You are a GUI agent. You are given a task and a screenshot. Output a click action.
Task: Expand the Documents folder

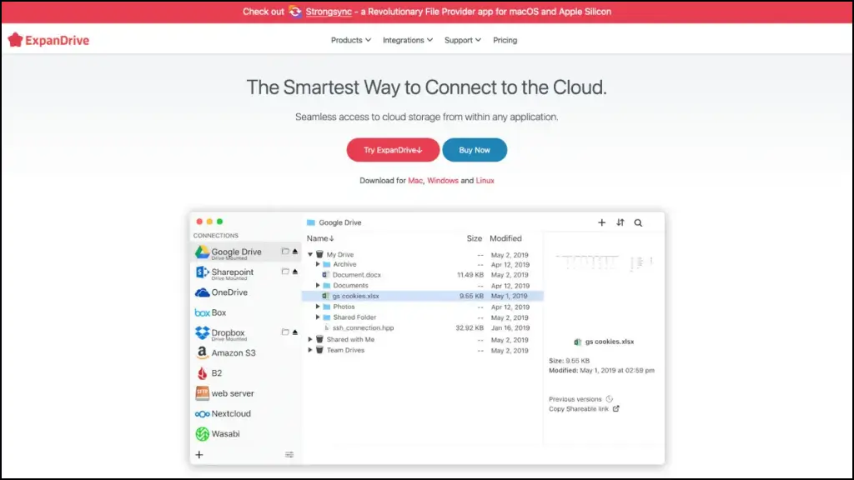point(318,285)
